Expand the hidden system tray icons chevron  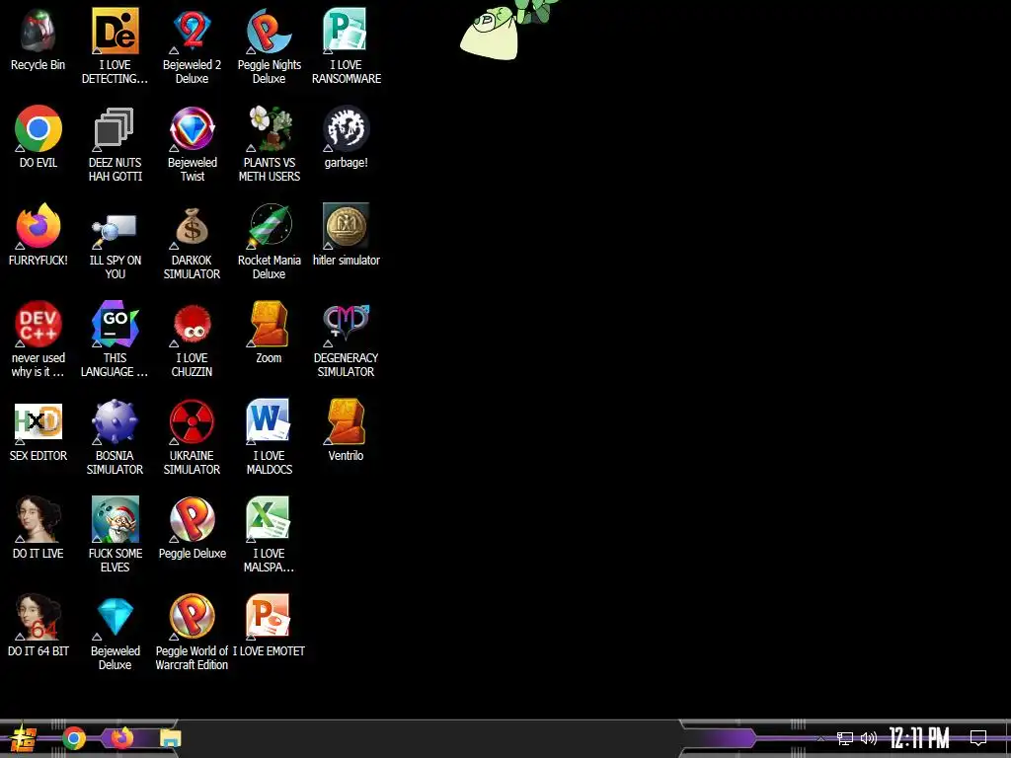(820, 738)
